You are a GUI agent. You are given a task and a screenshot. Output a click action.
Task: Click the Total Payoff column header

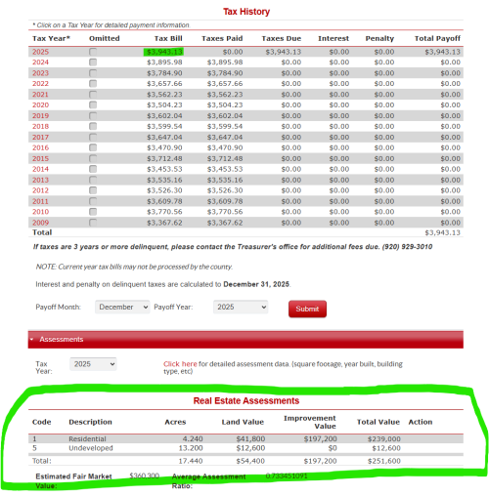[437, 38]
